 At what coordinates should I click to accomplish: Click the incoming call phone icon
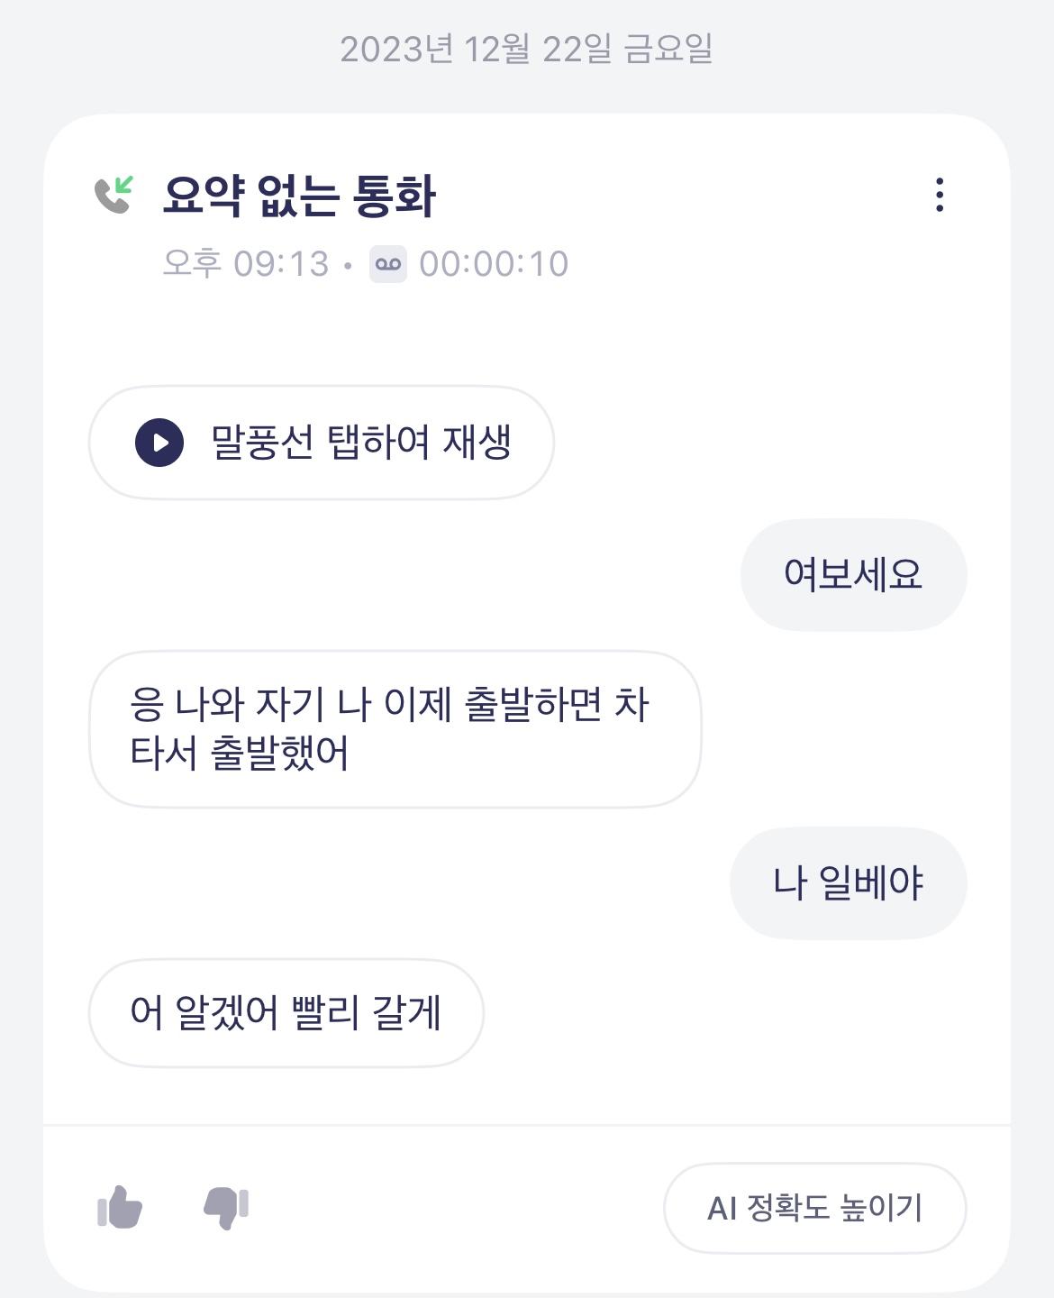(x=114, y=195)
